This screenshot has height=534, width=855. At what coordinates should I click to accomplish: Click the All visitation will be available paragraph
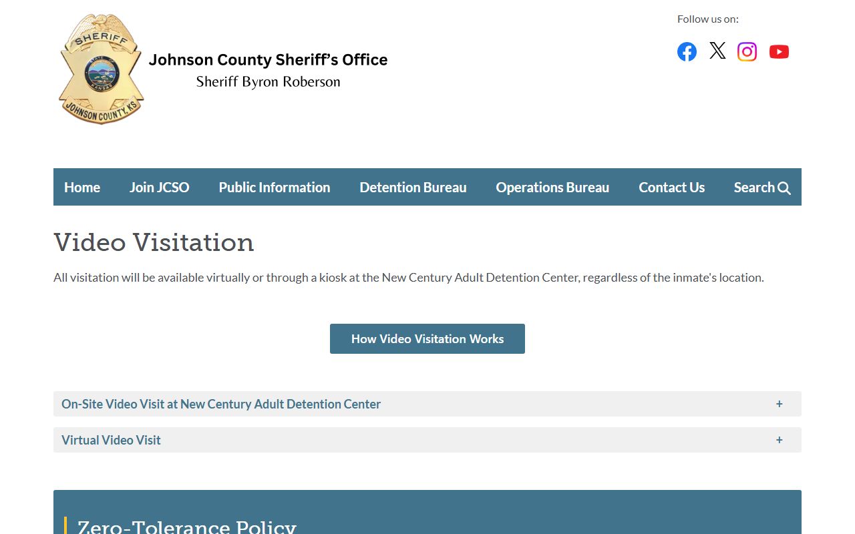pyautogui.click(x=409, y=277)
